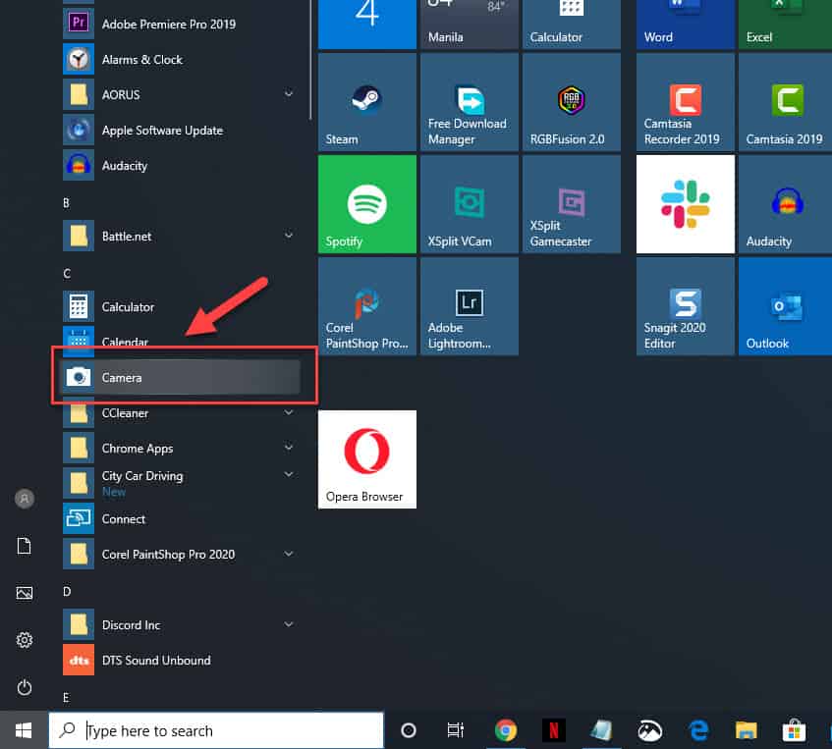Open the Audacity tile
Screen dimensions: 832x749
[x=785, y=204]
